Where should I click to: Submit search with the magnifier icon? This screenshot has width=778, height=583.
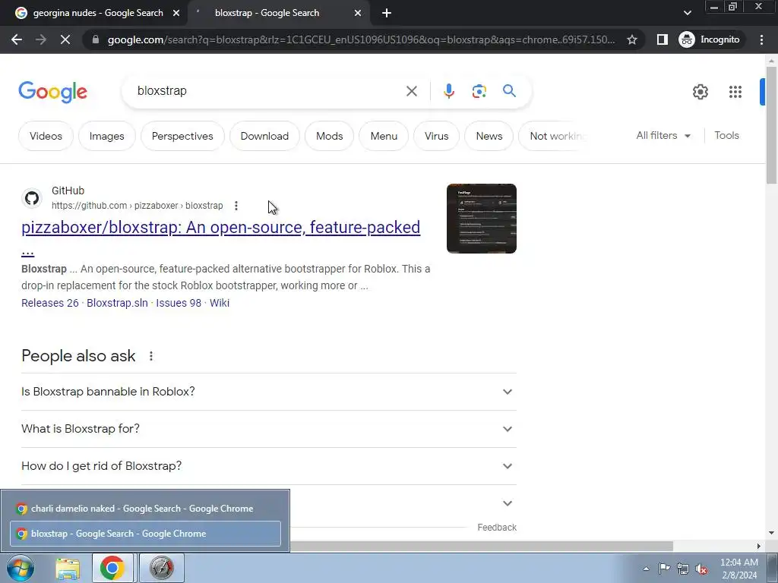click(509, 91)
